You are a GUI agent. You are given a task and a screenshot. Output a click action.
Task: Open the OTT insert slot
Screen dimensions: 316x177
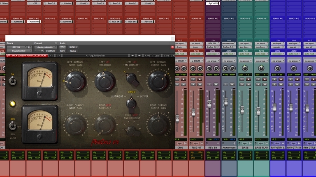(34, 3)
